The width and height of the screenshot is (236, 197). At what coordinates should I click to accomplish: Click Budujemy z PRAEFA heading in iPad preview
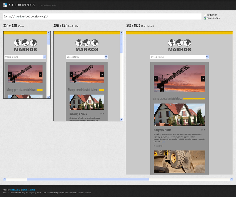162,130
